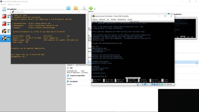This screenshot has height=112, width=199.
Task: Click nano 'Read 124 lines' status message
Action: coord(133,78)
